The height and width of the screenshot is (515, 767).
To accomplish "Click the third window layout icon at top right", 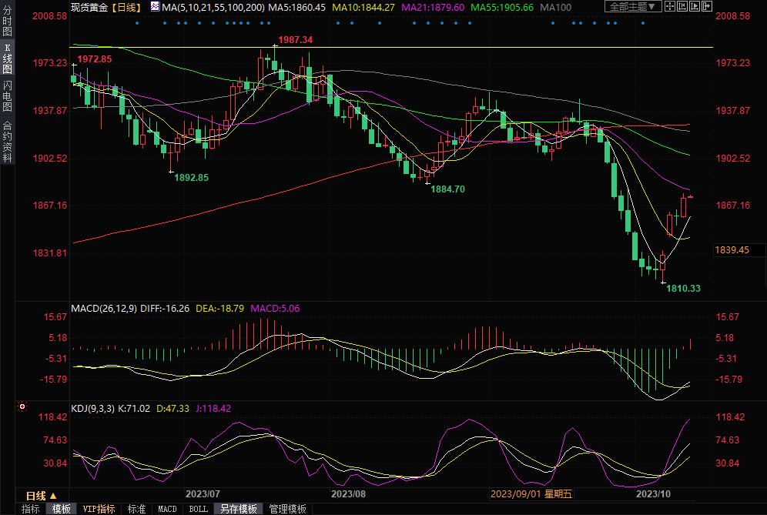I will (694, 6).
